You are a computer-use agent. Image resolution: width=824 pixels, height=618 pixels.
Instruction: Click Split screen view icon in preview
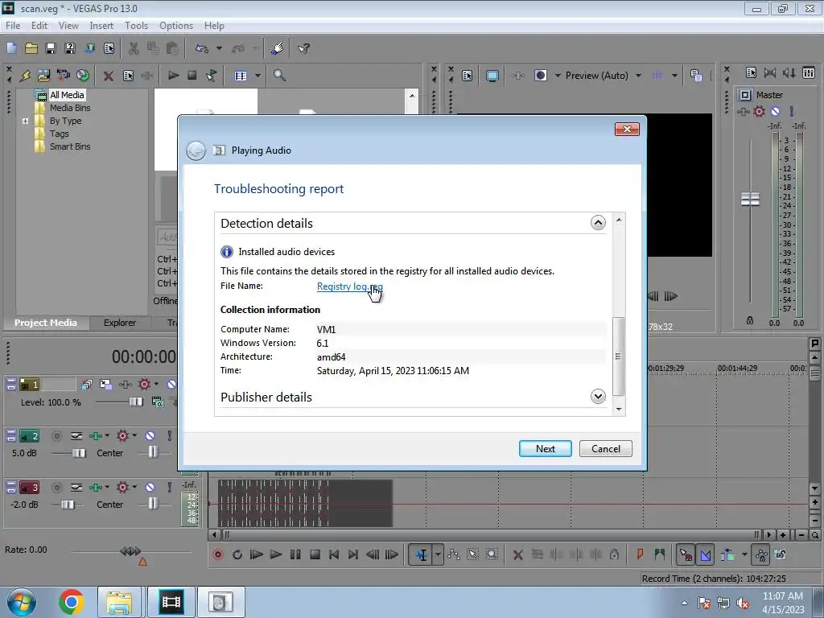540,76
